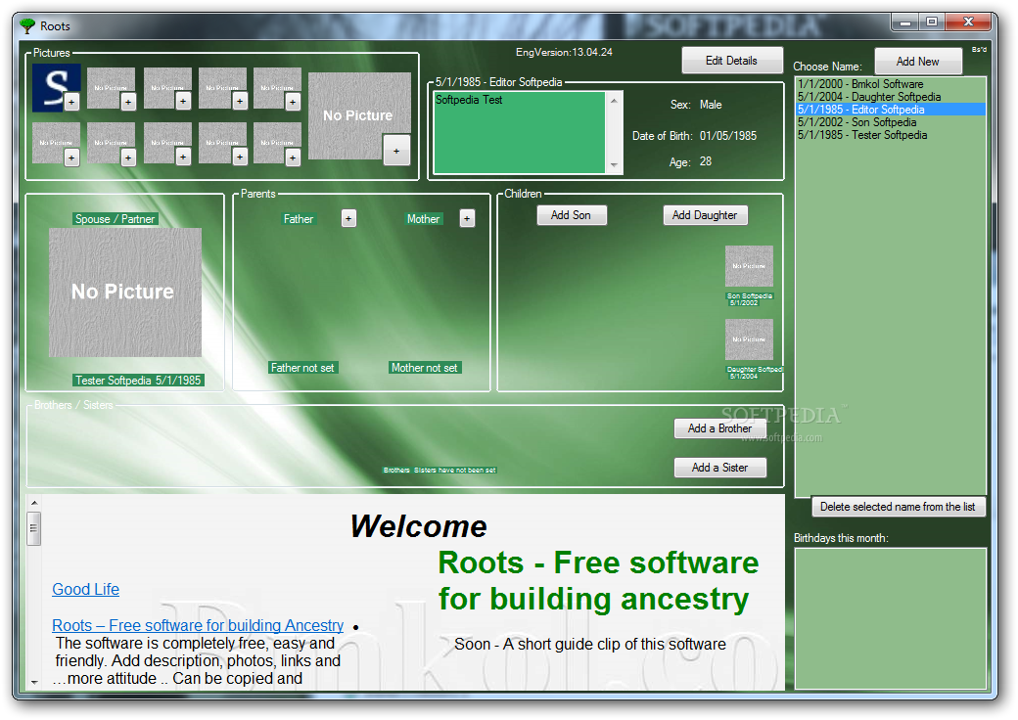Click the welcome panel scroll down arrow
Viewport: 1018px width, 720px height.
tap(34, 683)
